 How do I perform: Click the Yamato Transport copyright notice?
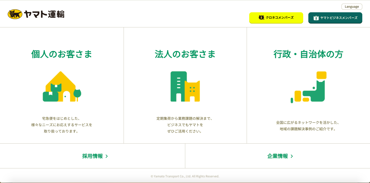point(185,176)
